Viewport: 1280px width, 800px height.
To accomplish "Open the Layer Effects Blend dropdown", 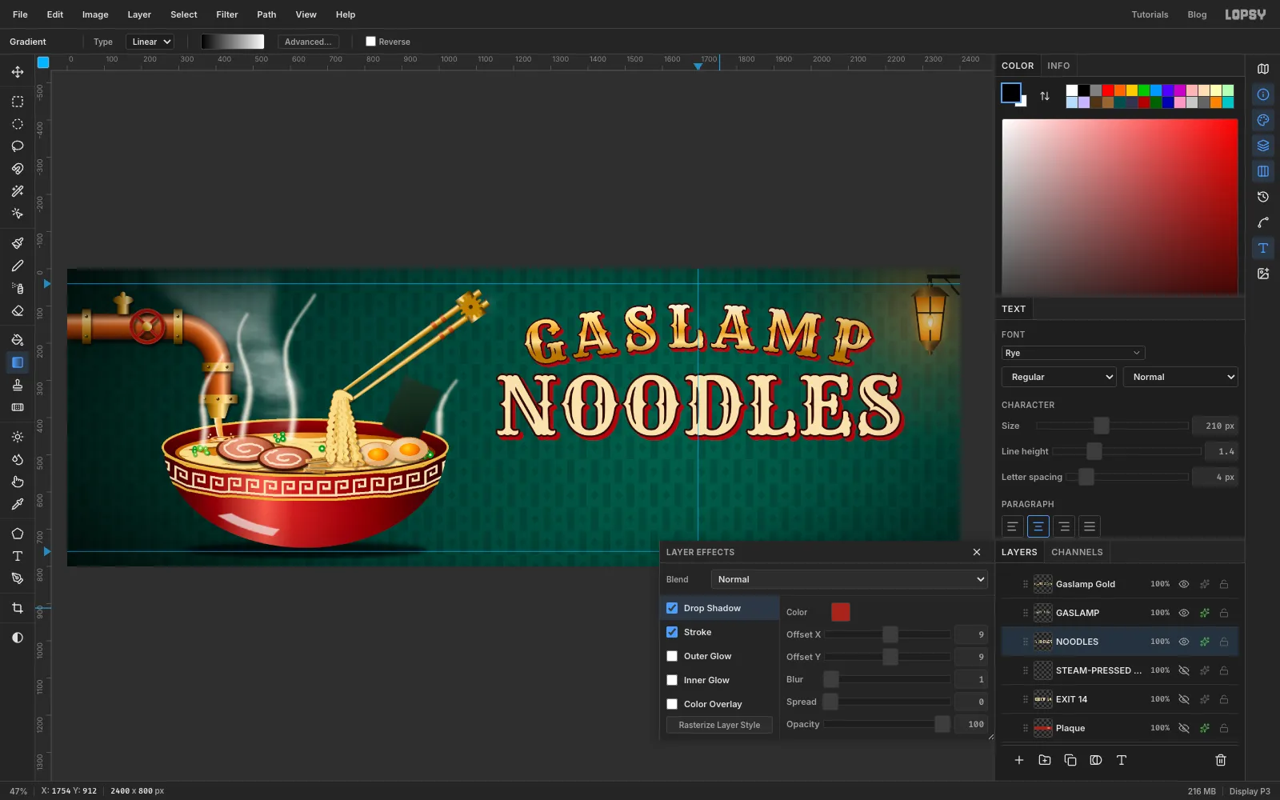I will pyautogui.click(x=850, y=579).
